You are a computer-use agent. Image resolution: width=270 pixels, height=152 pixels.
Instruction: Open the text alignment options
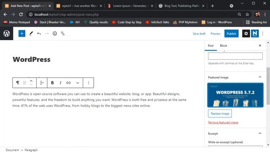click(42, 83)
